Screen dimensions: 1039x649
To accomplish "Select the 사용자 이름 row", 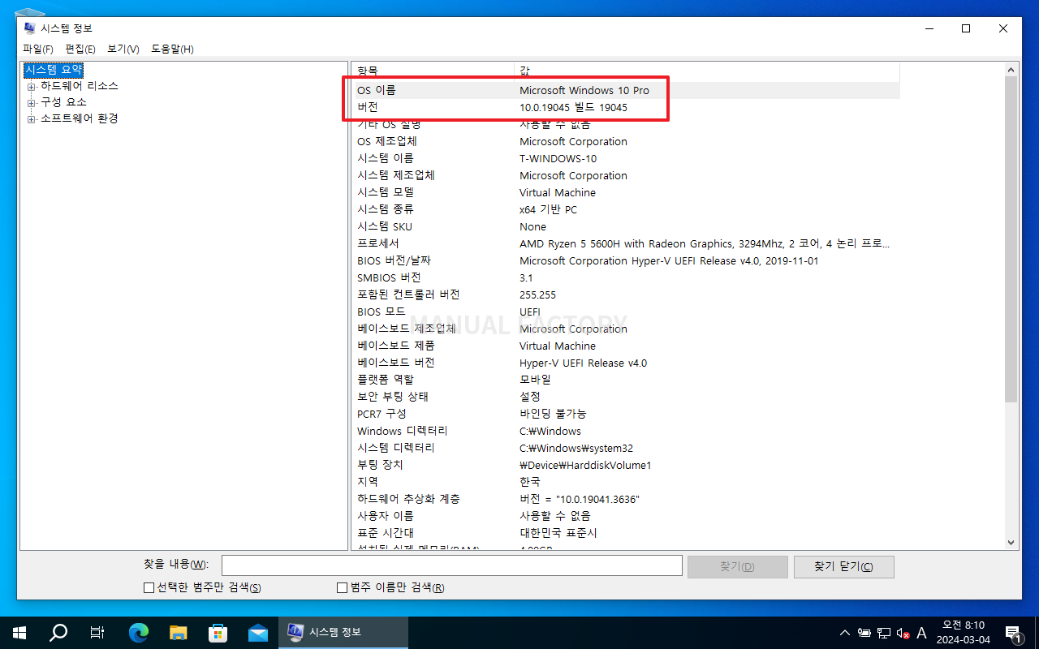I will coord(626,516).
